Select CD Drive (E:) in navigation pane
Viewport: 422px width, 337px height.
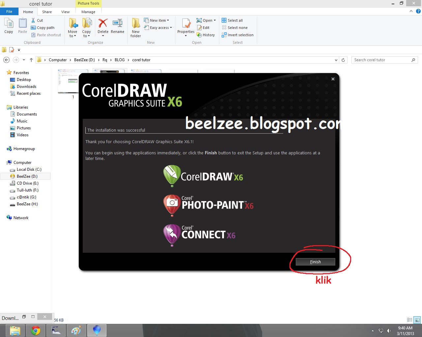tap(28, 183)
